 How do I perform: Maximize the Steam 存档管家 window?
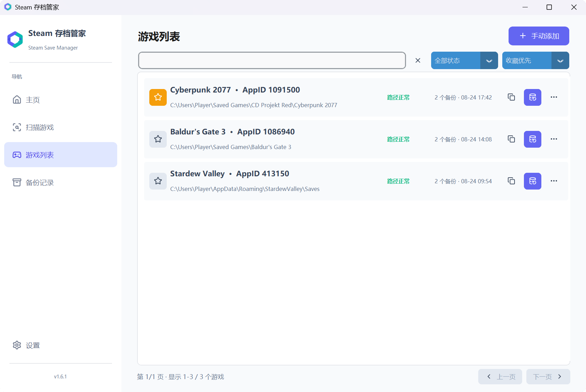(x=549, y=7)
